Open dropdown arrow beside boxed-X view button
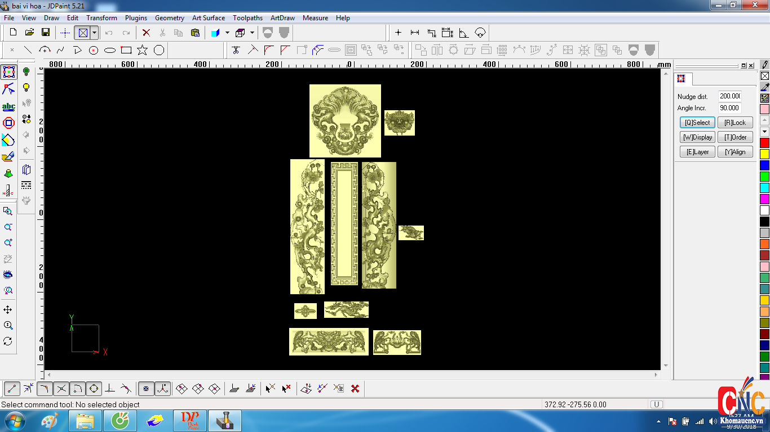770x432 pixels. coord(94,33)
